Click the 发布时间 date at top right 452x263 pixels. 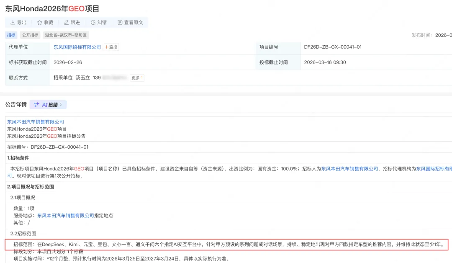(x=443, y=35)
